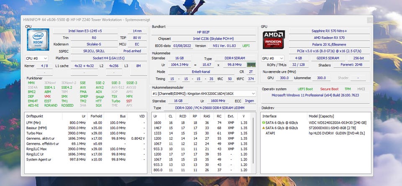Click the TPM status label
The height and width of the screenshot is (186, 402).
pyautogui.click(x=348, y=89)
